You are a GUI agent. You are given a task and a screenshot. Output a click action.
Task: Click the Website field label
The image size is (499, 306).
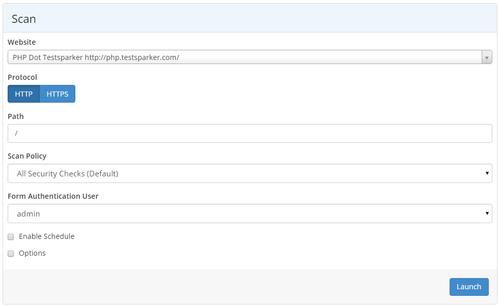[x=22, y=42]
